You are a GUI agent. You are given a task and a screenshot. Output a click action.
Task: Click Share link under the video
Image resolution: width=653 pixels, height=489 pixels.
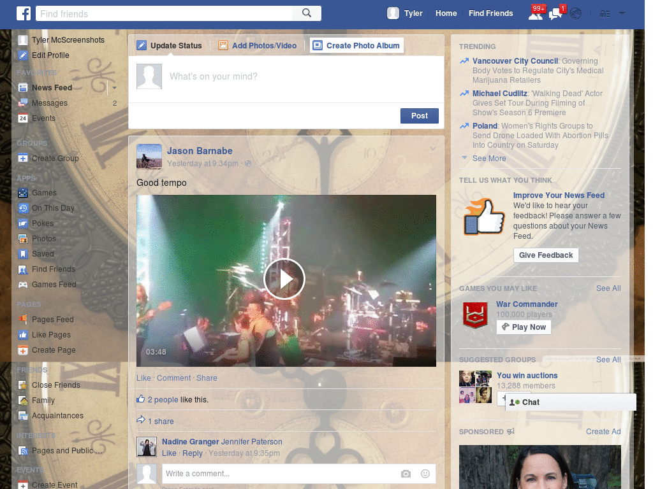pyautogui.click(x=207, y=378)
